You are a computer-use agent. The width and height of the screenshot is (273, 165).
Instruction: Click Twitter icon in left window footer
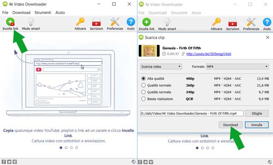coord(9,162)
